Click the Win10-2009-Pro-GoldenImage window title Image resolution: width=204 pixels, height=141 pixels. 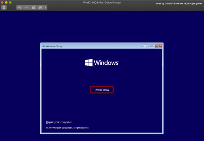point(102,3)
